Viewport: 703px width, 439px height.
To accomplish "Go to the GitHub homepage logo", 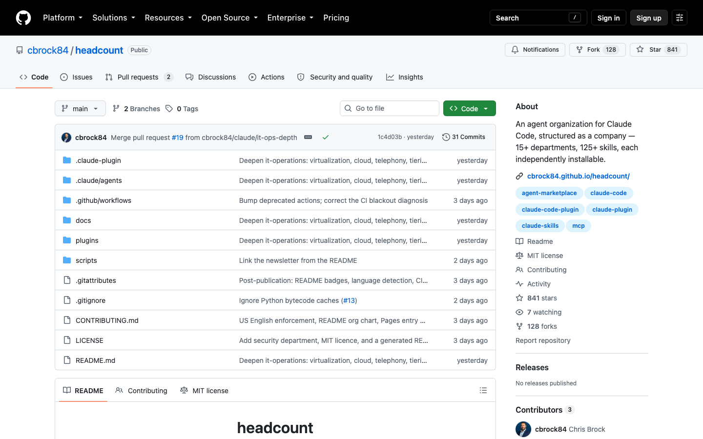I will tap(23, 18).
